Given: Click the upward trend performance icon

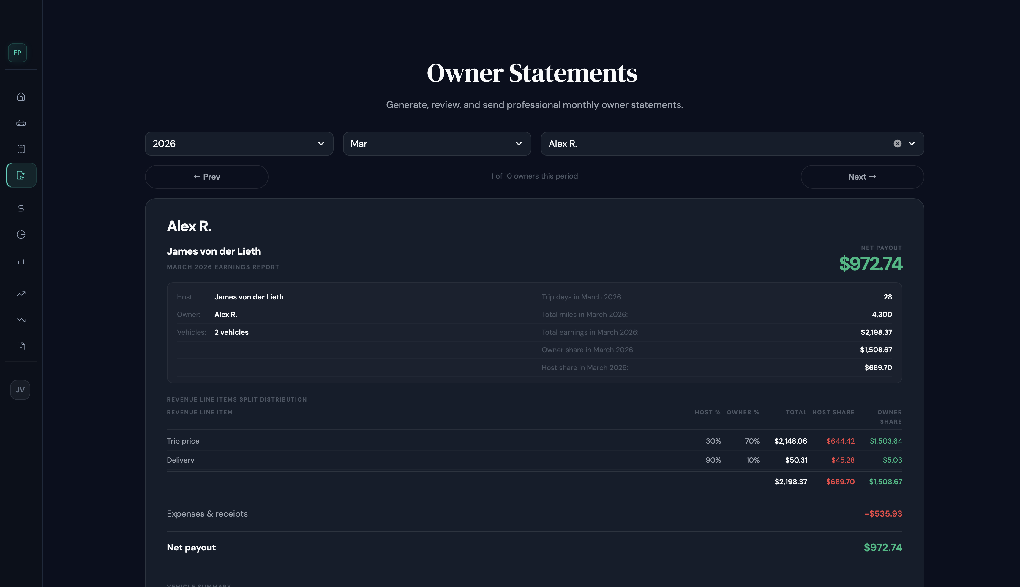Looking at the screenshot, I should (20, 293).
